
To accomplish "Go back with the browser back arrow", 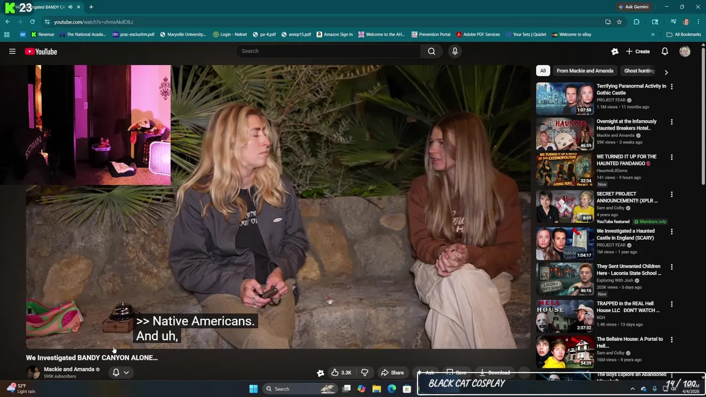I will [x=7, y=22].
